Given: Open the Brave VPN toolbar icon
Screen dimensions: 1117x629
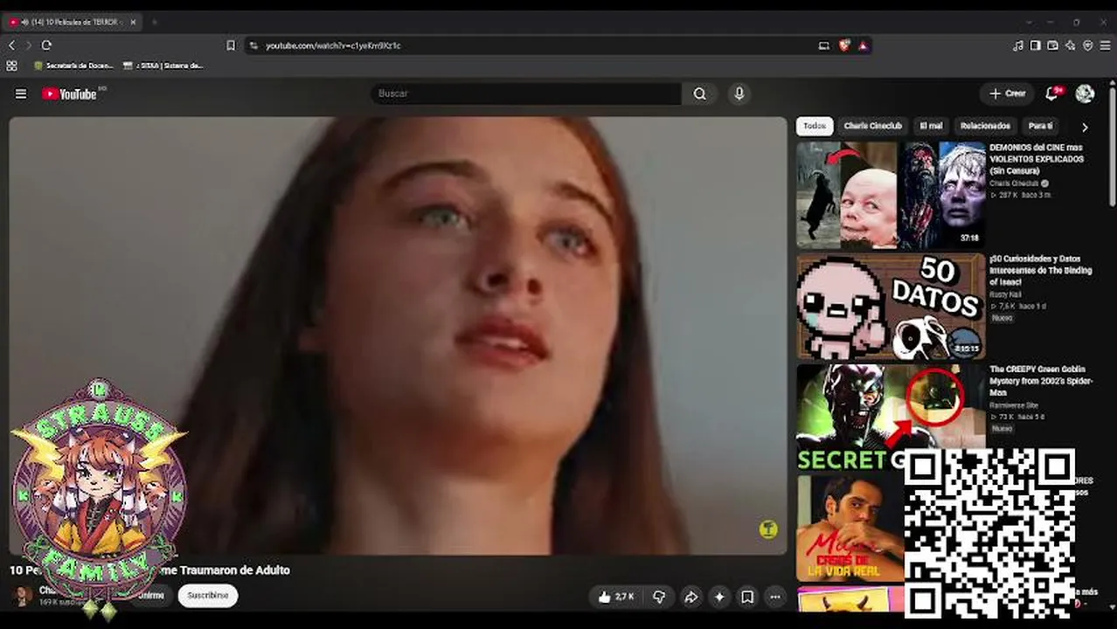Looking at the screenshot, I should coord(1087,45).
